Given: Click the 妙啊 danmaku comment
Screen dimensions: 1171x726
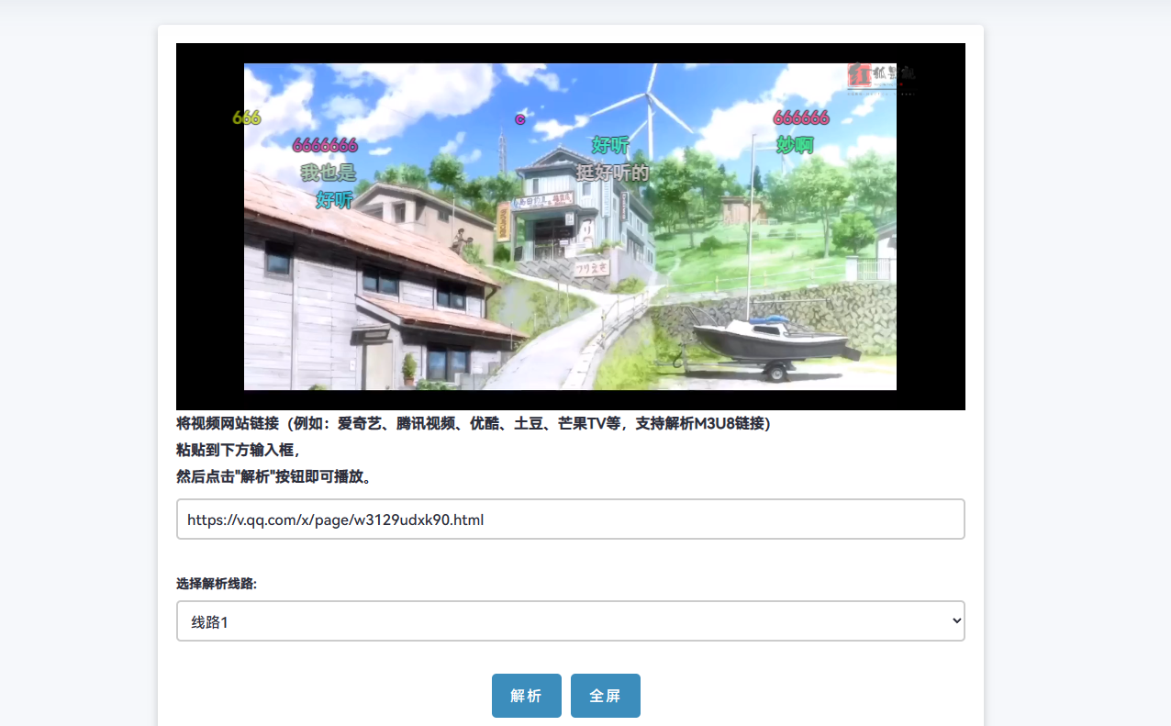Looking at the screenshot, I should click(x=793, y=144).
